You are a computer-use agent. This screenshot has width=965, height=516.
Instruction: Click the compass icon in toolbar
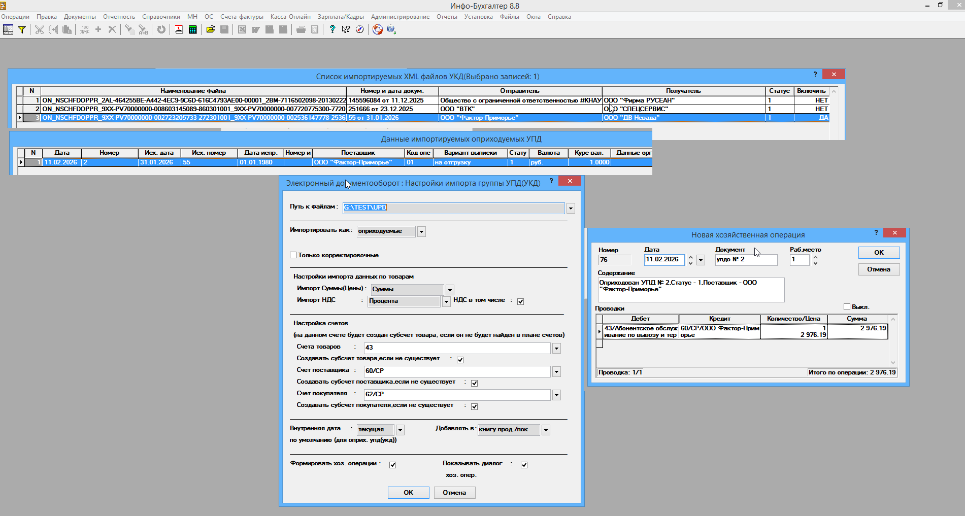click(x=359, y=30)
